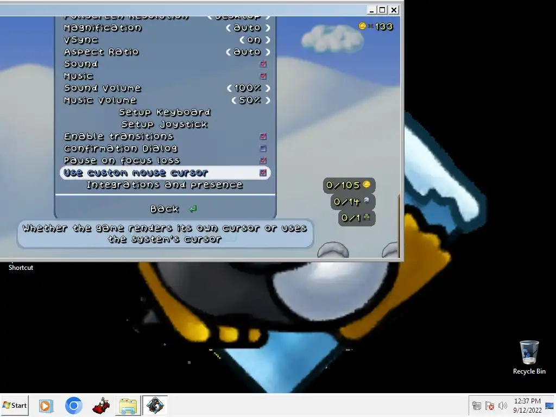Open Integrations and presence menu
The height and width of the screenshot is (417, 556).
tap(165, 185)
